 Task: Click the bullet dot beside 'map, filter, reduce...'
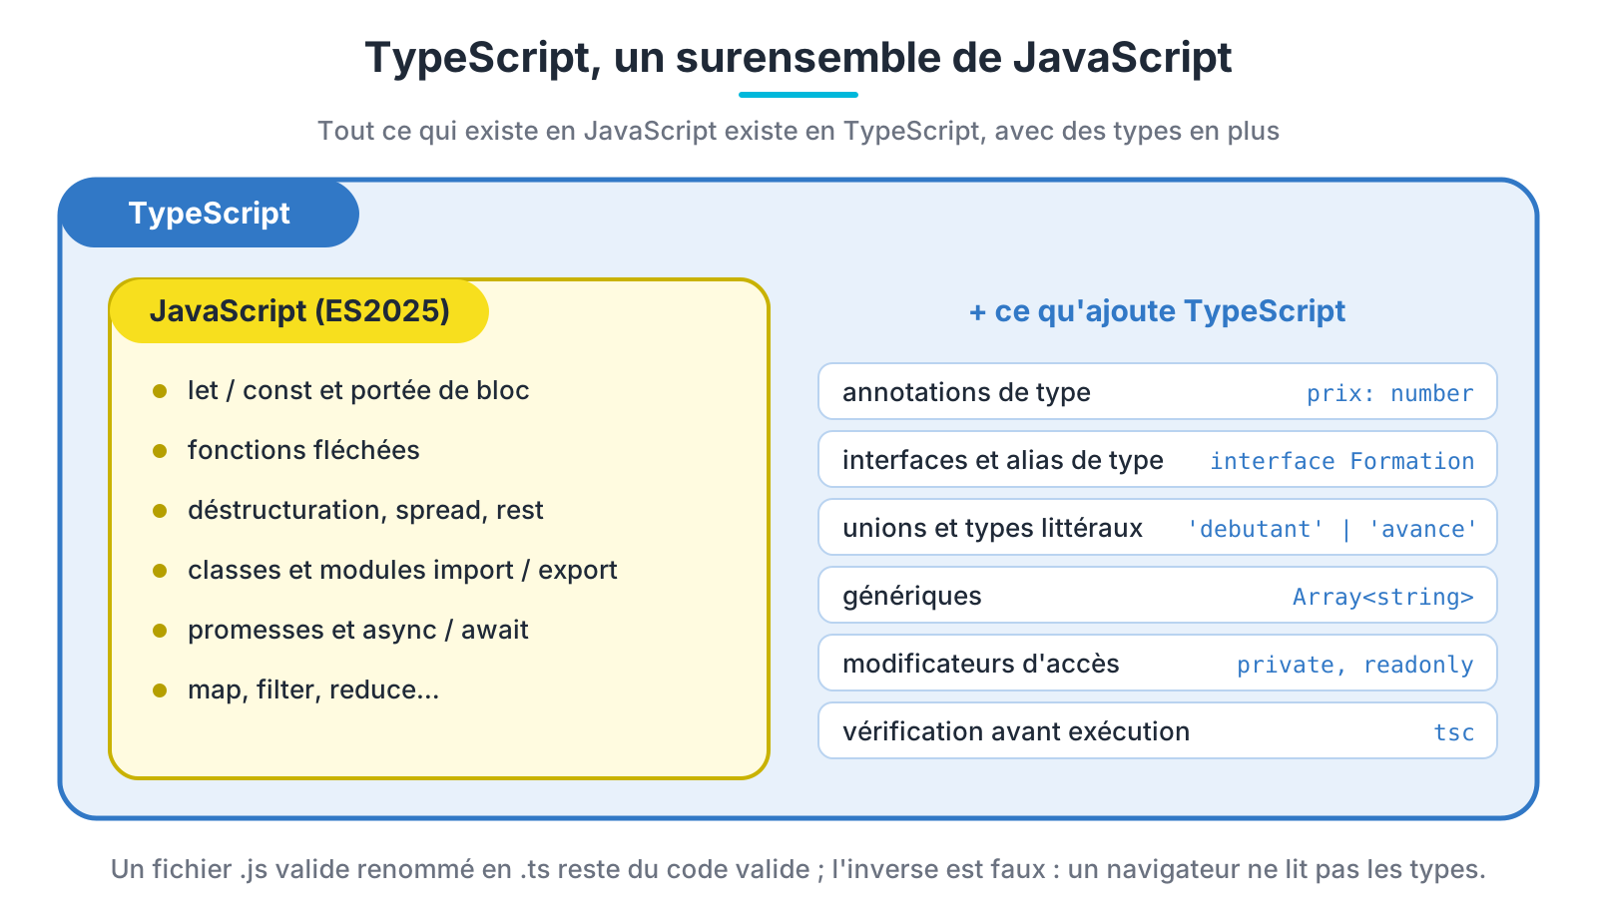point(160,690)
